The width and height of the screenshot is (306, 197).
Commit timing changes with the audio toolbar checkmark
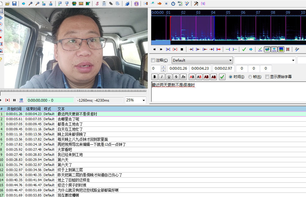(244, 49)
